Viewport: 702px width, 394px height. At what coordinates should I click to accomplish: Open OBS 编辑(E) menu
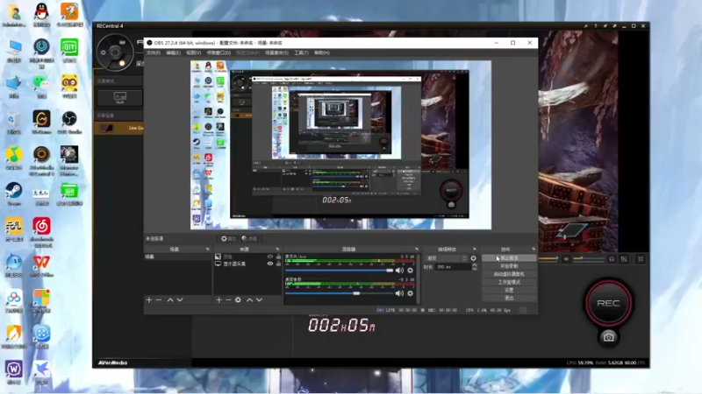(173, 53)
